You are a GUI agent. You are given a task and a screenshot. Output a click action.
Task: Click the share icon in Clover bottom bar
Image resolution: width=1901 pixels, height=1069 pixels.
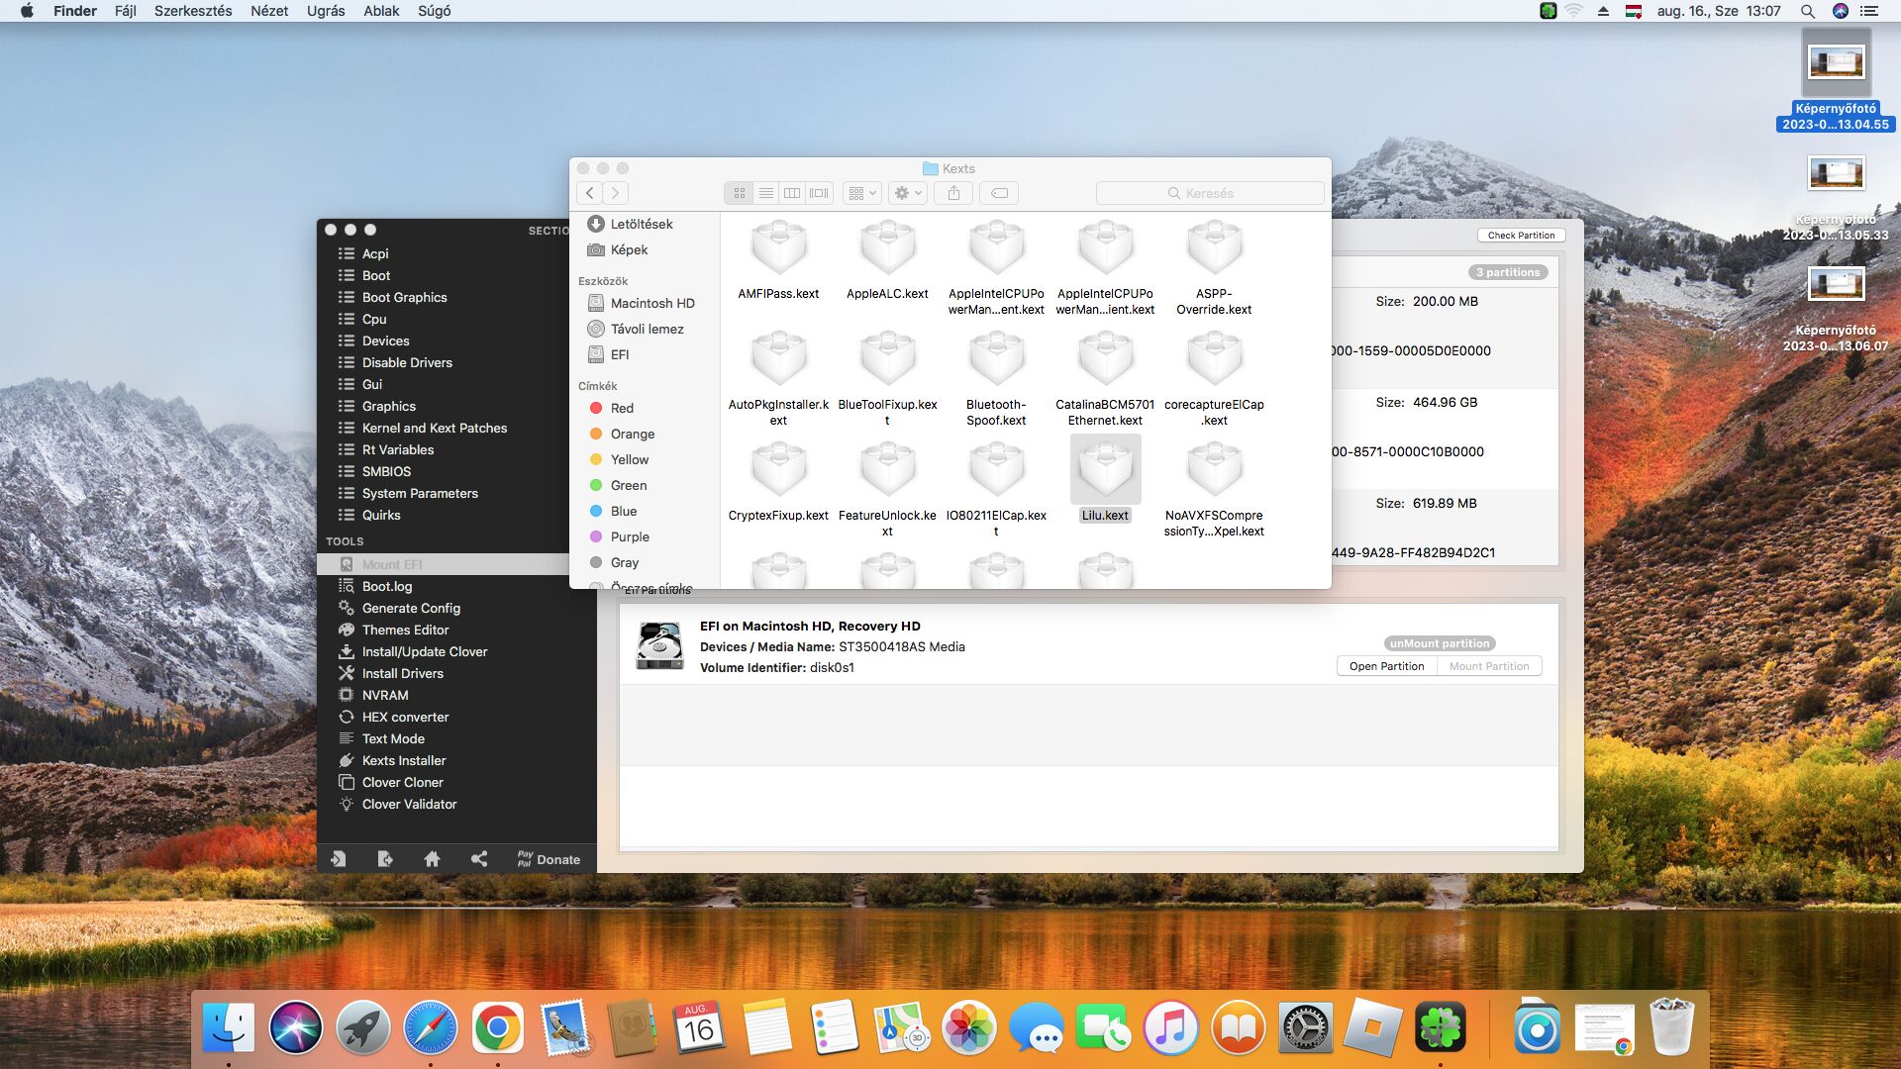[x=479, y=859]
